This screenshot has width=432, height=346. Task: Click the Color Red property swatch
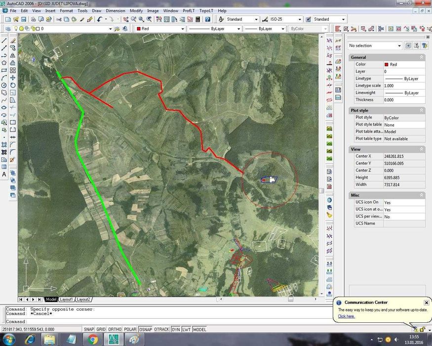386,64
